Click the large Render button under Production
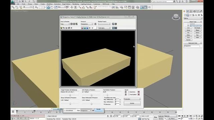The height and width of the screenshot is (120, 214). point(132,103)
